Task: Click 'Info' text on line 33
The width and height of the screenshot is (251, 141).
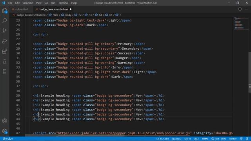Action: [116, 67]
